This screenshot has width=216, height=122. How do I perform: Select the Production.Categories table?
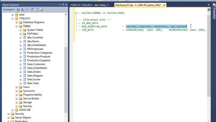pos(39,53)
